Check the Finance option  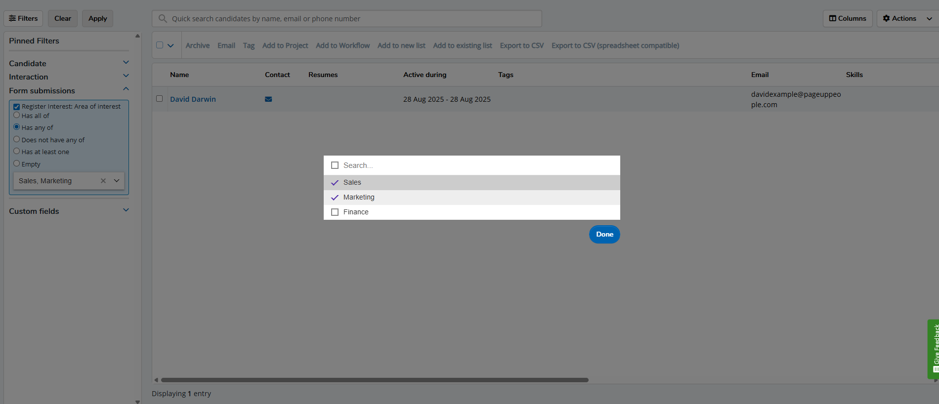[x=472, y=212]
